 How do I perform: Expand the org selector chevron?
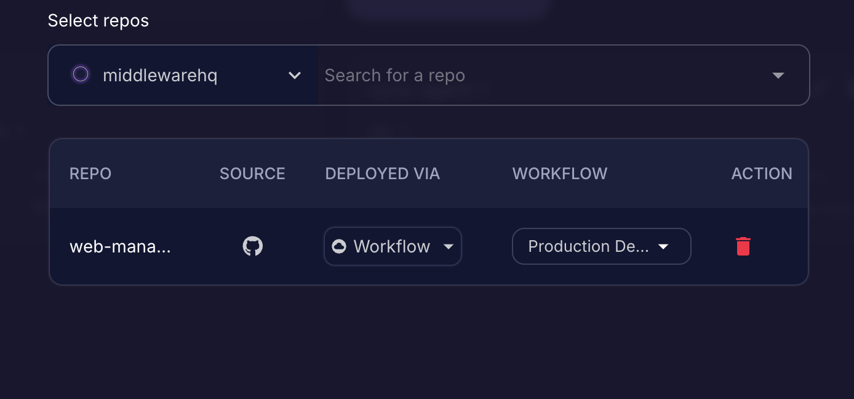[x=295, y=75]
